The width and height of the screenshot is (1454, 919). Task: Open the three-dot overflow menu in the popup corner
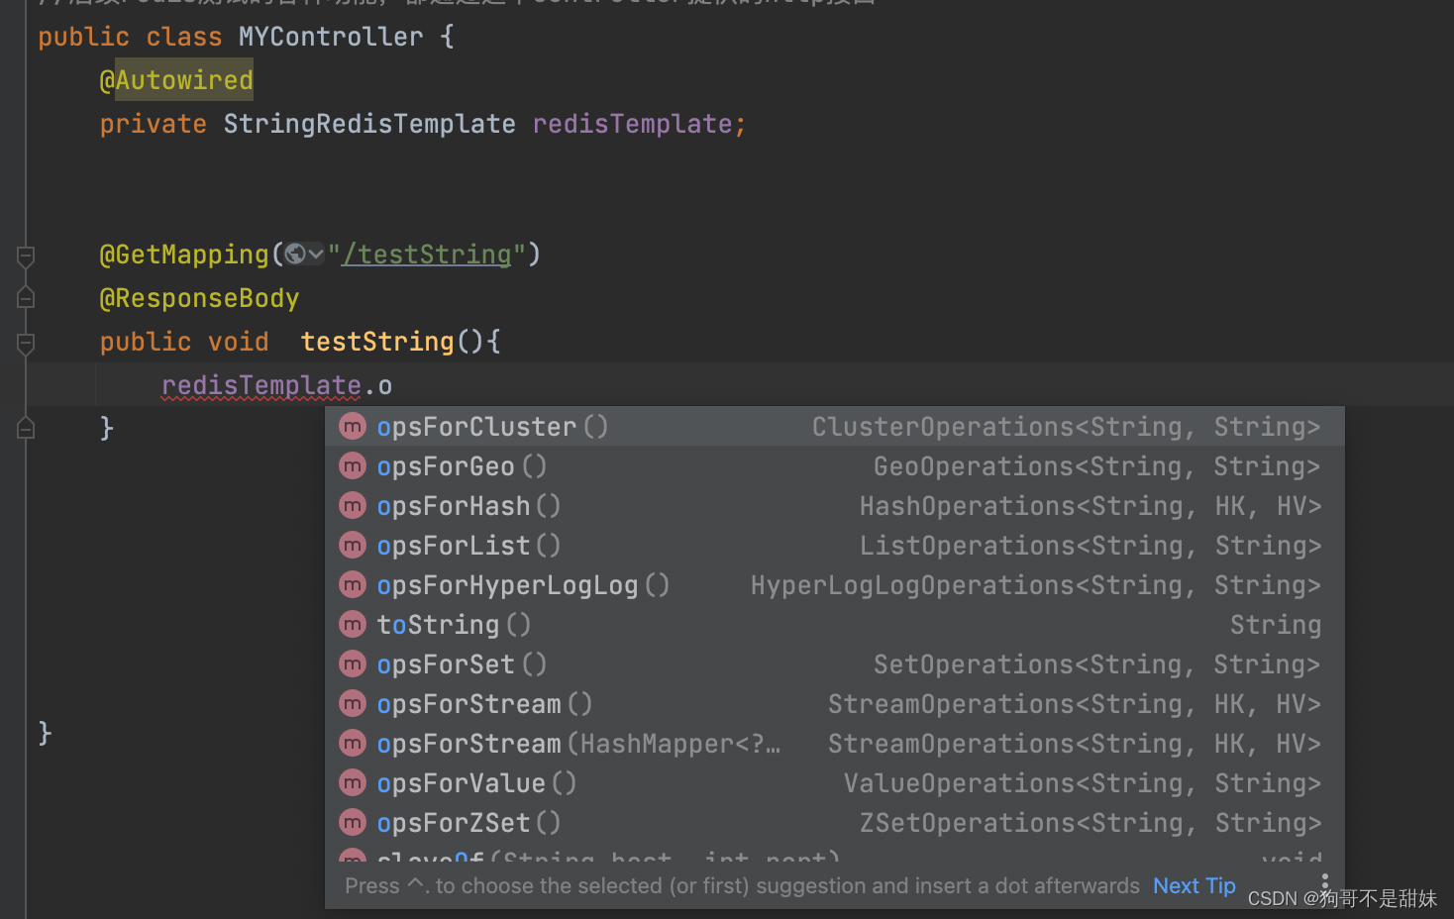click(1326, 879)
